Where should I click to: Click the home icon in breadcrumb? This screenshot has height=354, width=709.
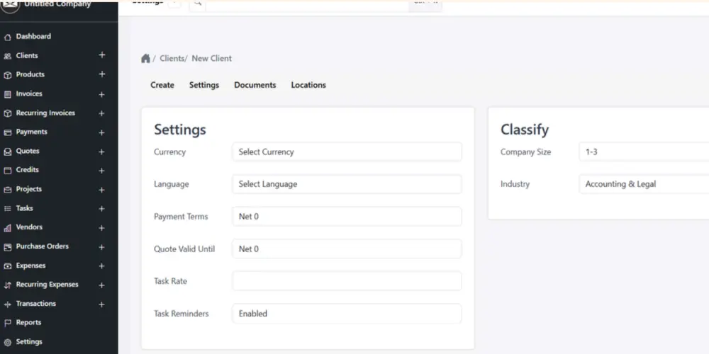pos(145,58)
